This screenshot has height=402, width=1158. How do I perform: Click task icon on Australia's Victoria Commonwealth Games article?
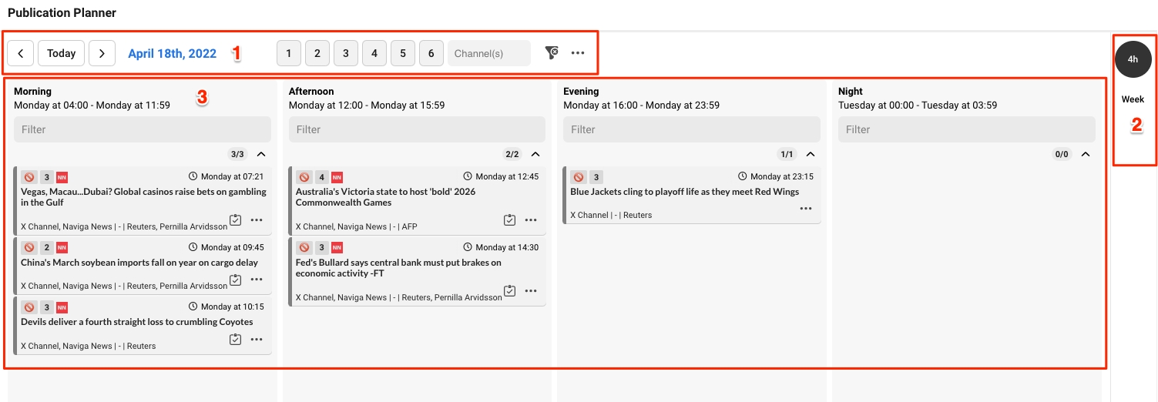[509, 220]
